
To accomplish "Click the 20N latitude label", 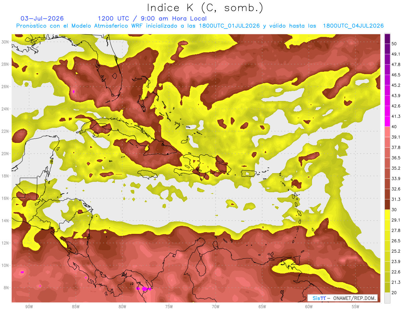I will (6, 154).
